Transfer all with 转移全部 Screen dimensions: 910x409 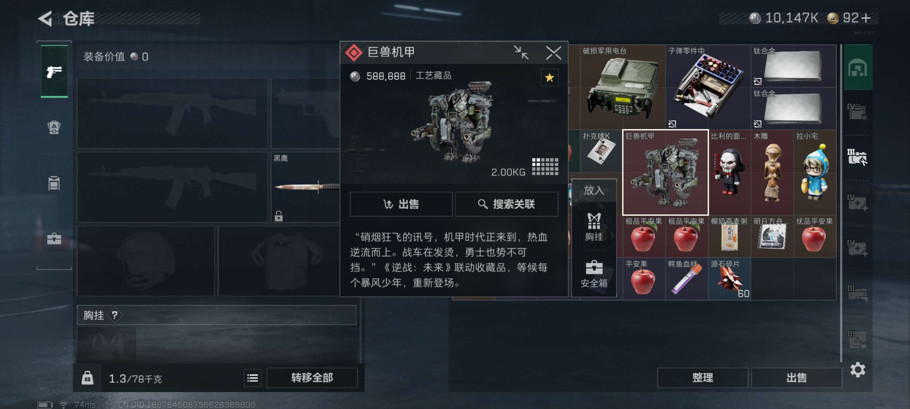[x=312, y=378]
